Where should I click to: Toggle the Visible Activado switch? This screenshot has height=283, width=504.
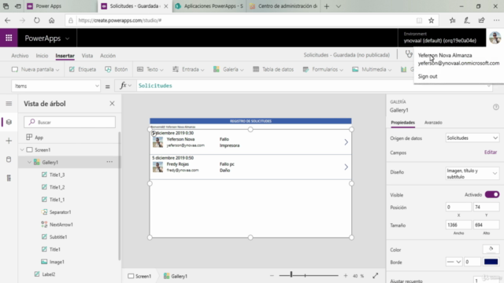click(491, 194)
